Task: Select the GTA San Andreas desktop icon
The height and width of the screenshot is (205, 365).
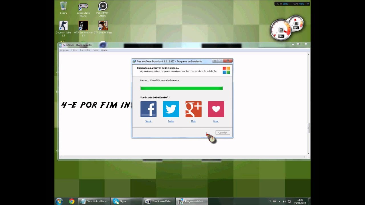Action: pos(103,27)
